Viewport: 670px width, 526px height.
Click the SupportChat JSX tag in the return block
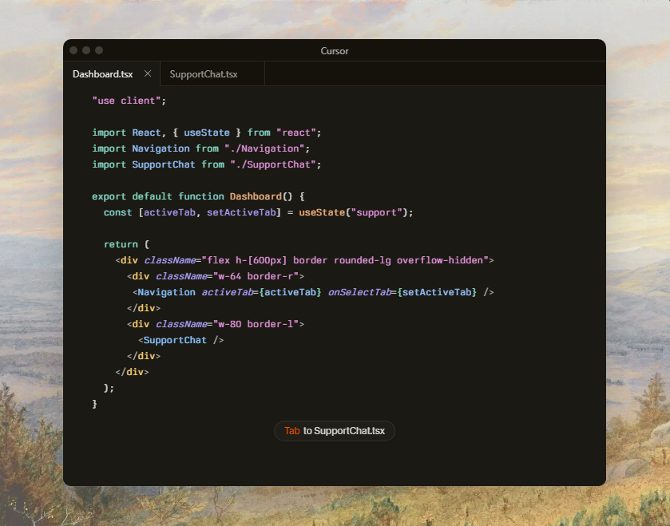[175, 340]
